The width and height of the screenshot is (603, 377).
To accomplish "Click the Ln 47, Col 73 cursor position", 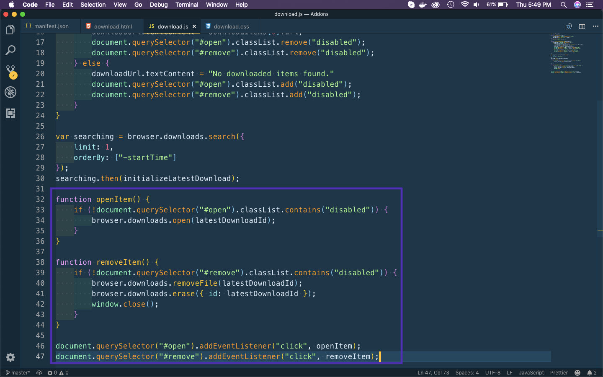I will (x=433, y=373).
